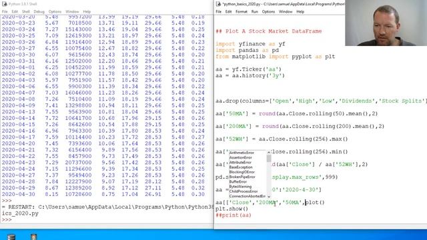Click the last >>> prompt in shell
427x240 pixels.
coord(7,219)
